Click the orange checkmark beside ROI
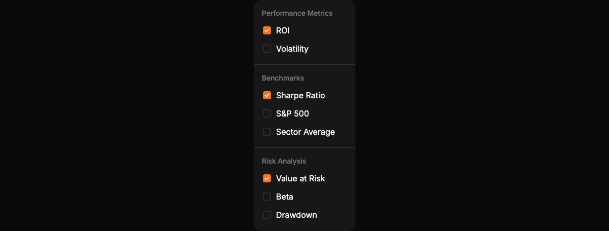Screen dimensions: 609x231 pos(267,30)
